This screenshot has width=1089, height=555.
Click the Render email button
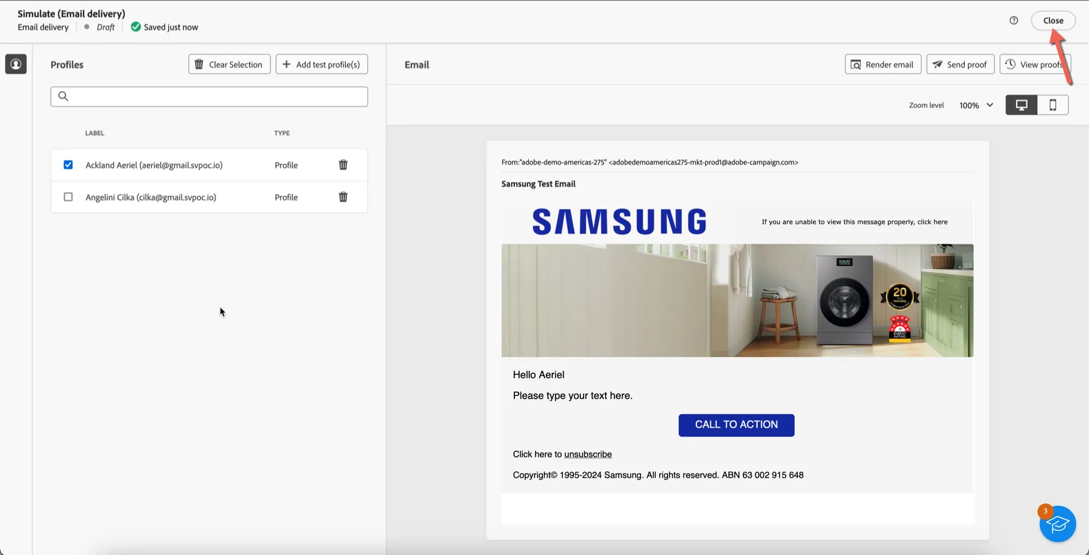[883, 64]
